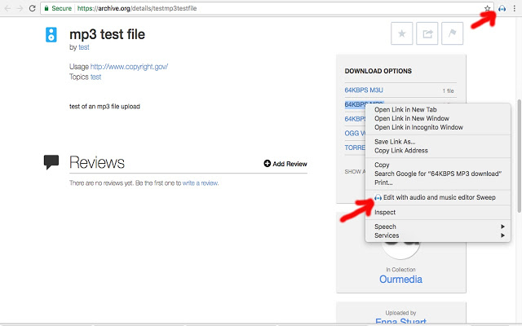Click the 64KBPS M3U download link
This screenshot has height=326, width=522.
(364, 90)
